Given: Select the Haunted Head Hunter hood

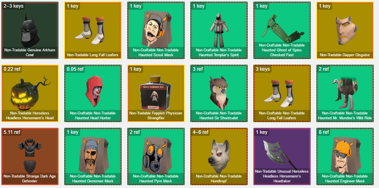Looking at the screenshot, I should (x=93, y=93).
